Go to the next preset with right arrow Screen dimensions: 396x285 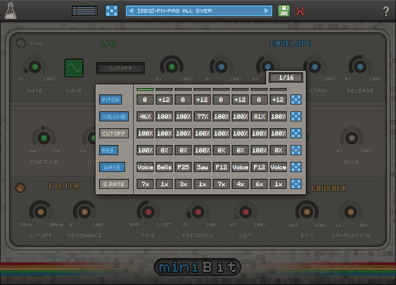point(267,11)
